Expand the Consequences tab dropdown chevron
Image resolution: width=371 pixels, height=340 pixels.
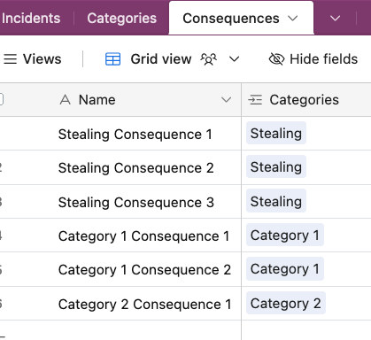tap(292, 19)
